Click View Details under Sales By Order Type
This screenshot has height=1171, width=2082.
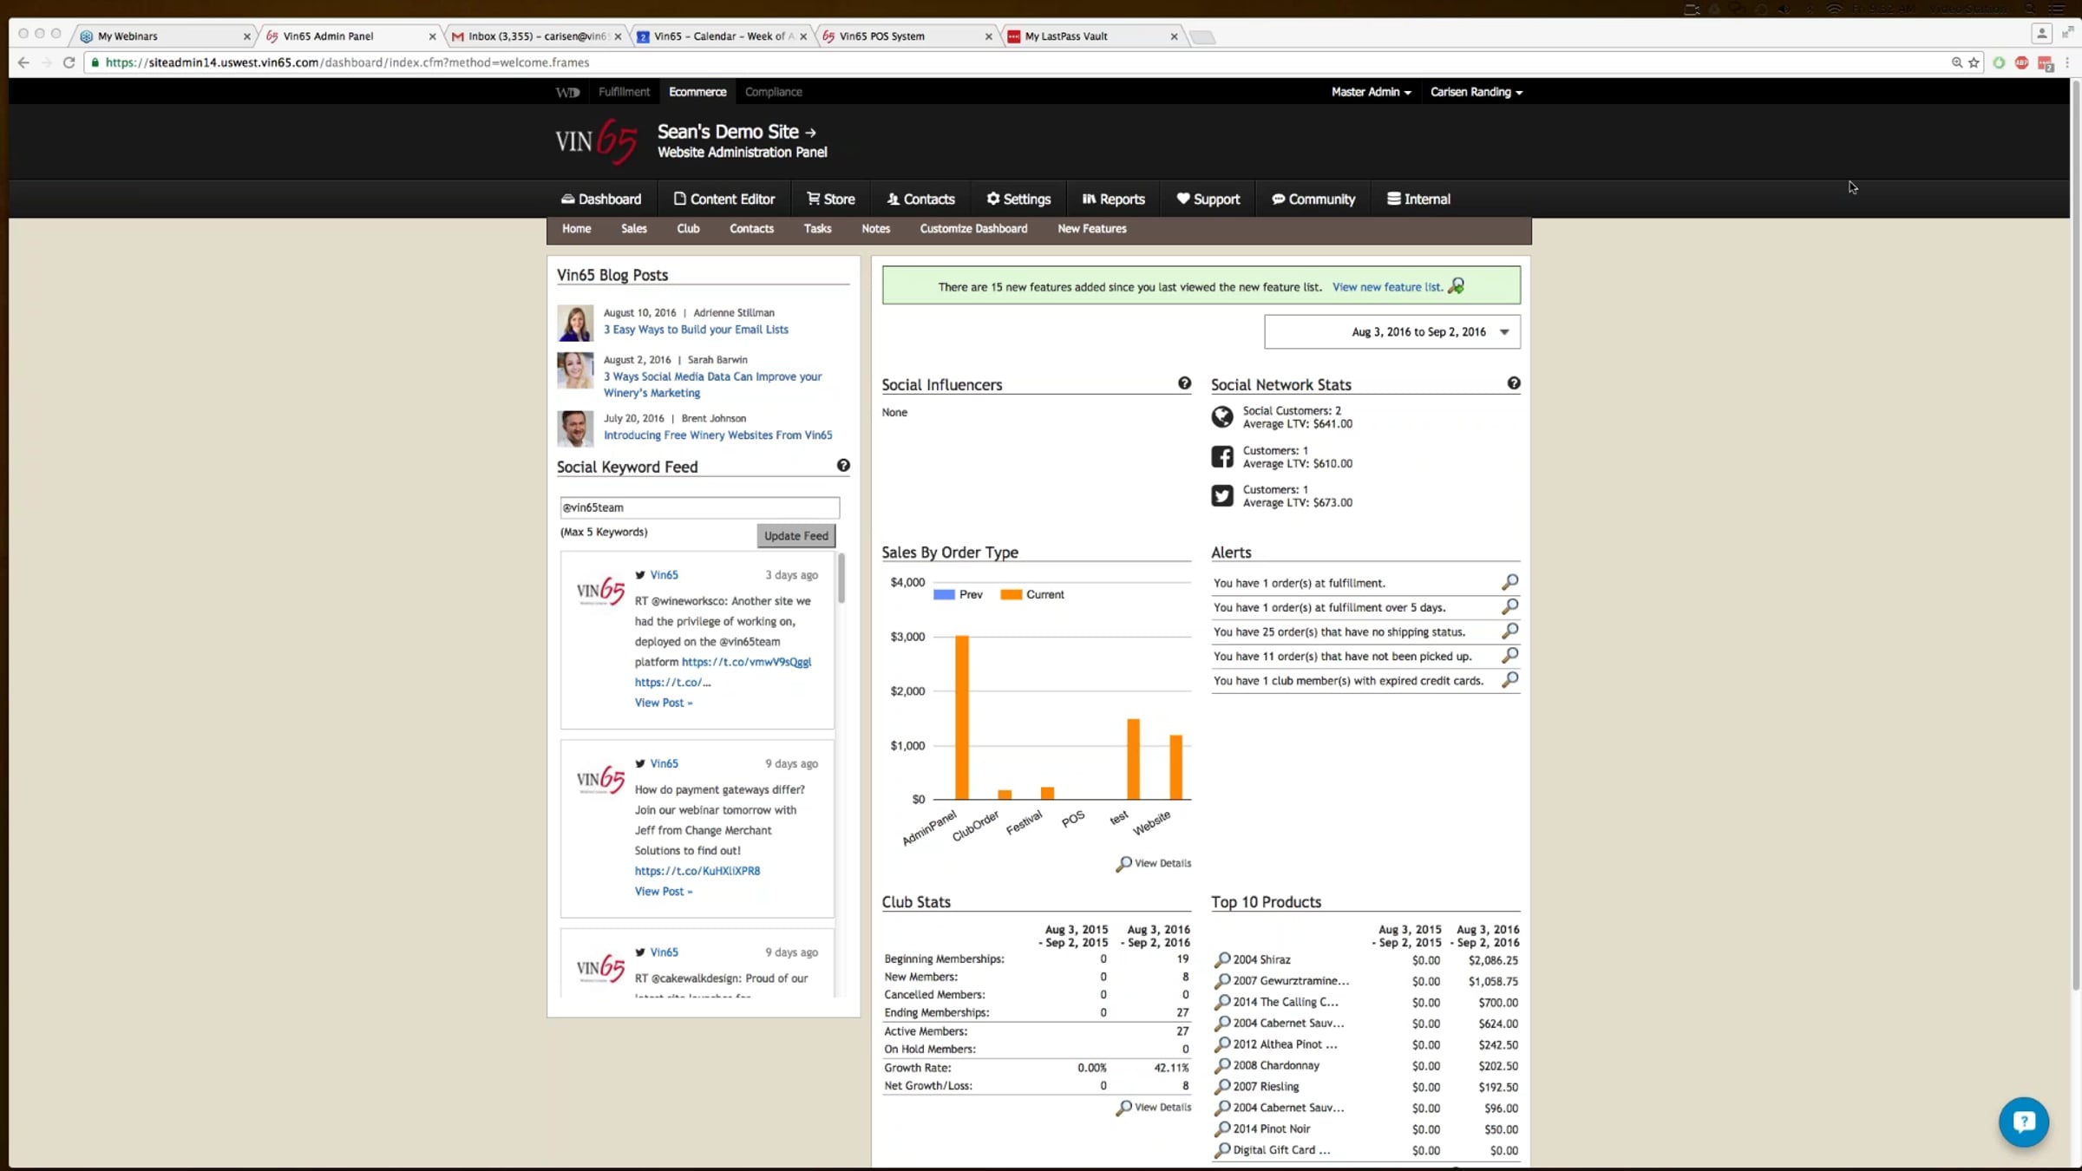click(x=1154, y=863)
